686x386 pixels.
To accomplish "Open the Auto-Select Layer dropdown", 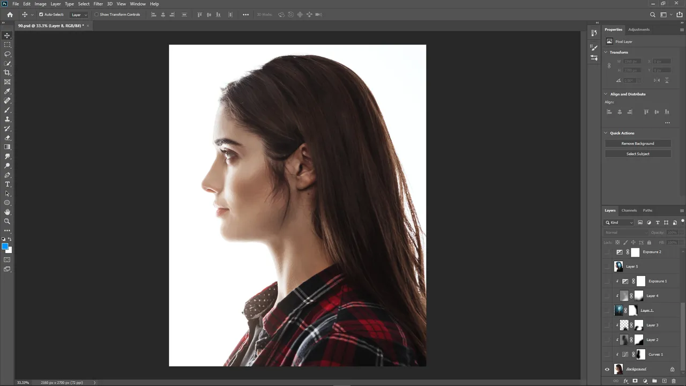I will 79,14.
